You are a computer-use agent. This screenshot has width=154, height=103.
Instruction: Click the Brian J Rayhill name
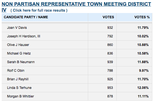click(18, 79)
